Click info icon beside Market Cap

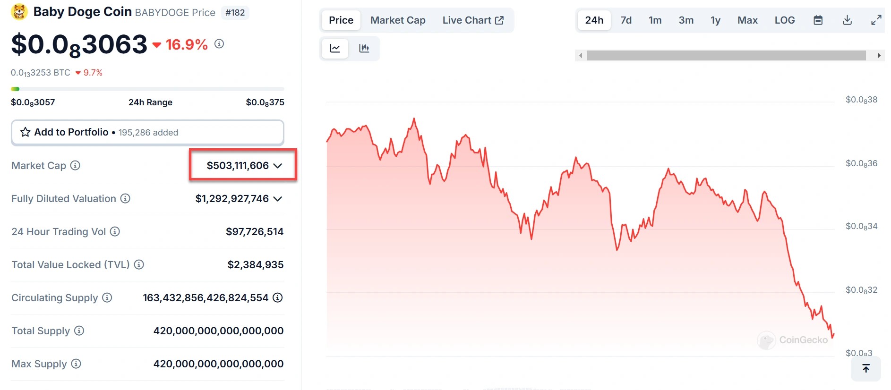click(x=75, y=165)
